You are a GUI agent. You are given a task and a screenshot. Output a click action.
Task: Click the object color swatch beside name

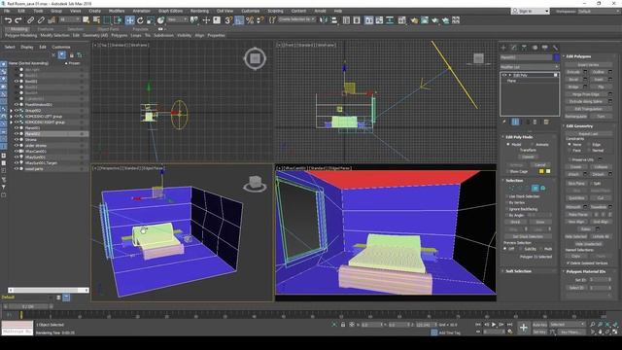[x=557, y=57]
